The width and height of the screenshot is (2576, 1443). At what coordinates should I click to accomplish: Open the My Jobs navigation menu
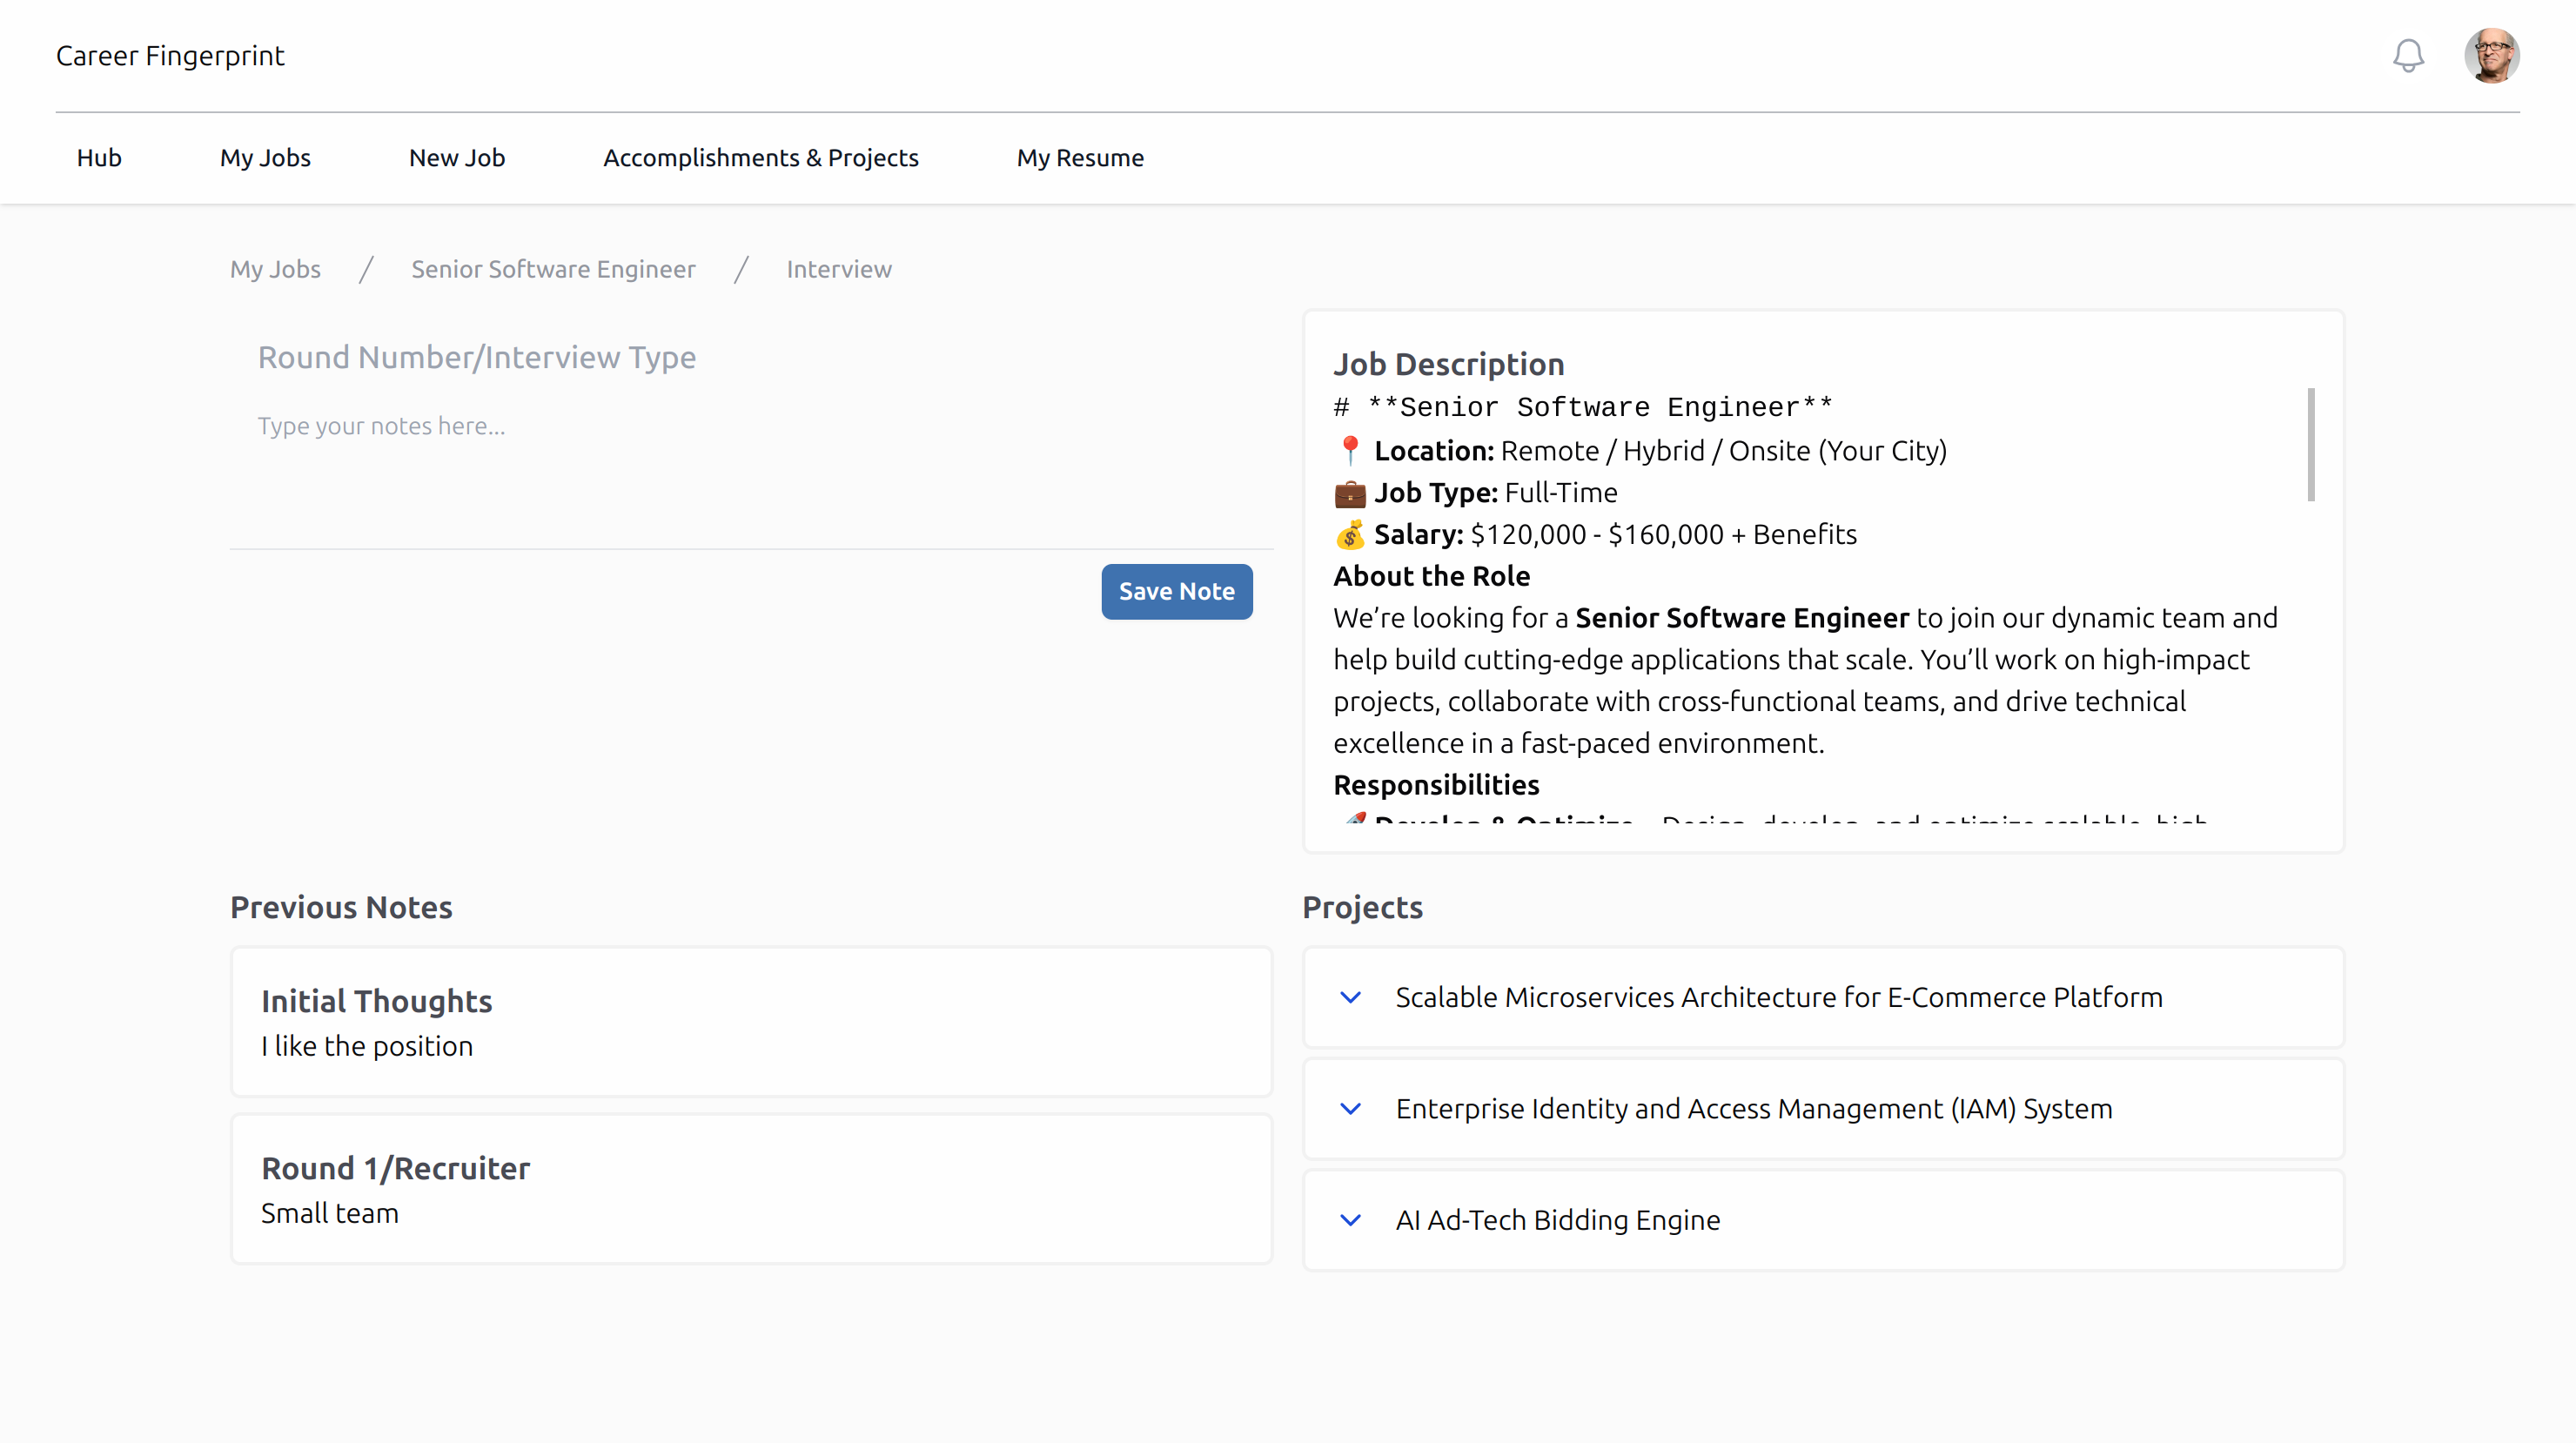[265, 158]
